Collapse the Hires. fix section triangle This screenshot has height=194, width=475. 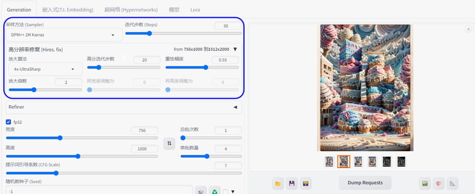235,49
